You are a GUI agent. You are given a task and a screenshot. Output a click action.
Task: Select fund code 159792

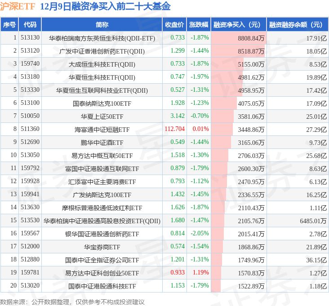click(x=30, y=168)
